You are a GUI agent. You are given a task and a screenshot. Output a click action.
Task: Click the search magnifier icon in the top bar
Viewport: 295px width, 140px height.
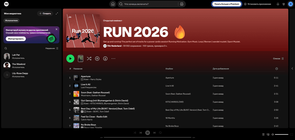pyautogui.click(x=121, y=4)
